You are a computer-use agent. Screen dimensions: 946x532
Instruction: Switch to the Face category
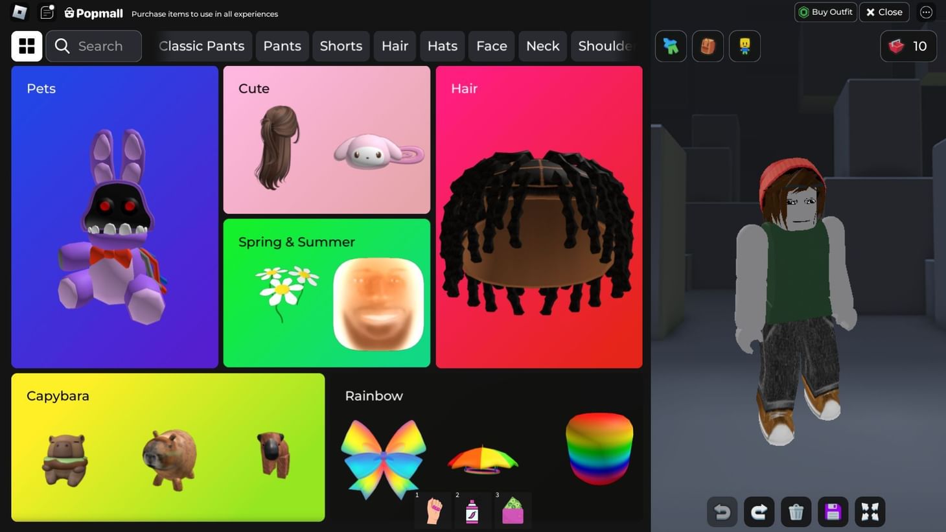tap(490, 46)
